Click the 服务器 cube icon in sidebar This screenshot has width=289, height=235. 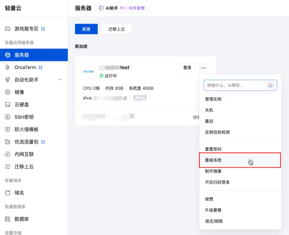(x=8, y=55)
